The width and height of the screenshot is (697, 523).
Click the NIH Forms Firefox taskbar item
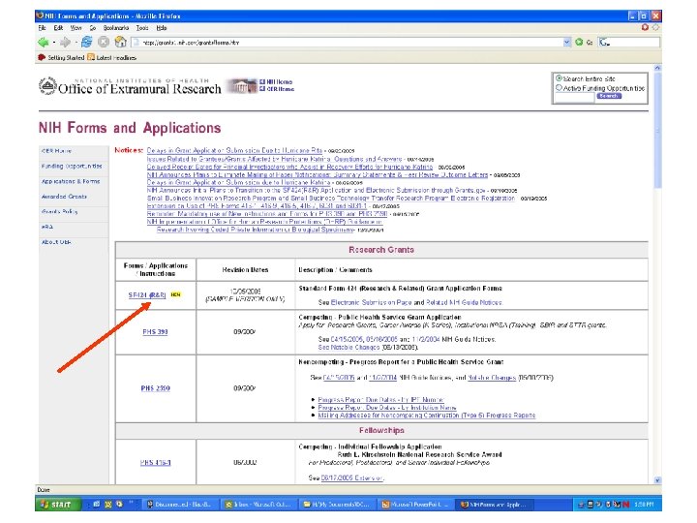pos(494,505)
